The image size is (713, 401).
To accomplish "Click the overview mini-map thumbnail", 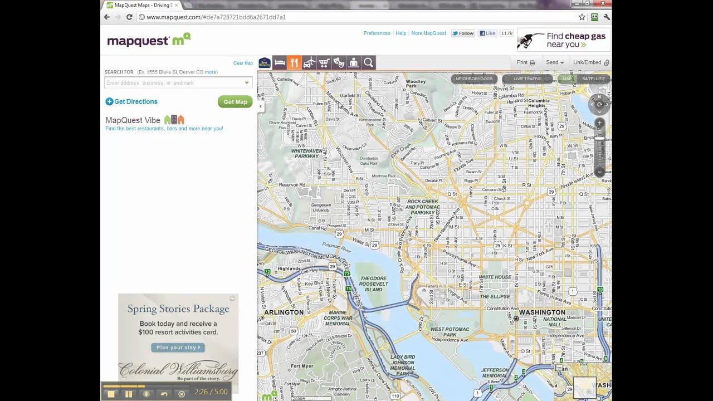I will coord(584,388).
